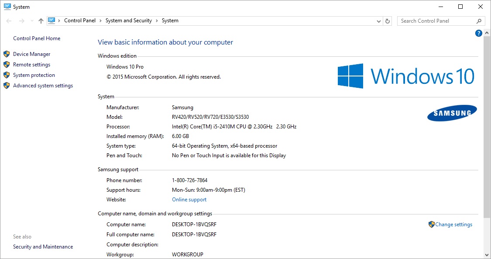Expand the chevron after Control Panel breadcrumb
This screenshot has height=259, width=491.
(100, 21)
